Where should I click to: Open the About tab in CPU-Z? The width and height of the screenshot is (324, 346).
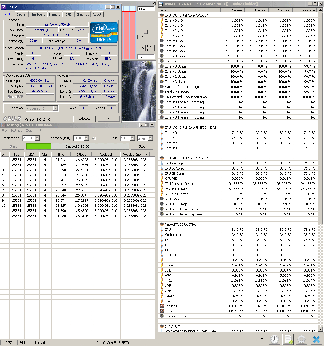(97, 14)
